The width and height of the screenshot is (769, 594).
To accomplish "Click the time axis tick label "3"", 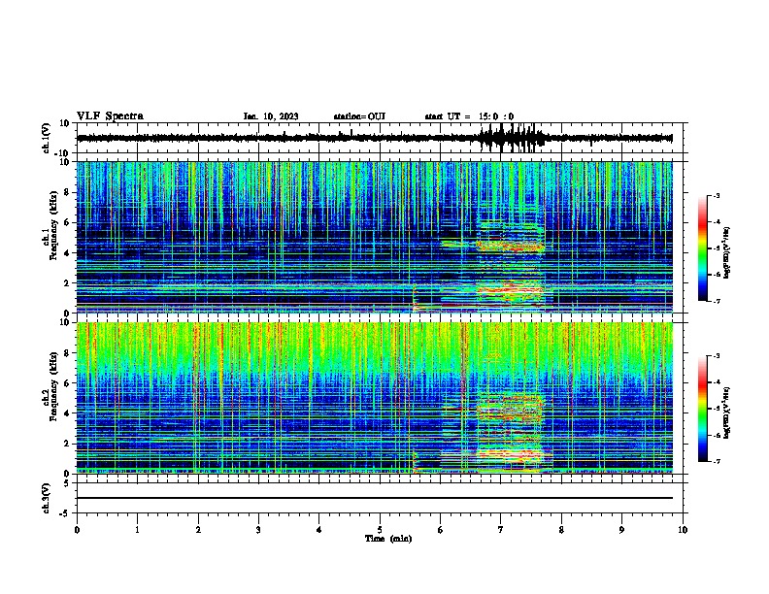I will (258, 530).
